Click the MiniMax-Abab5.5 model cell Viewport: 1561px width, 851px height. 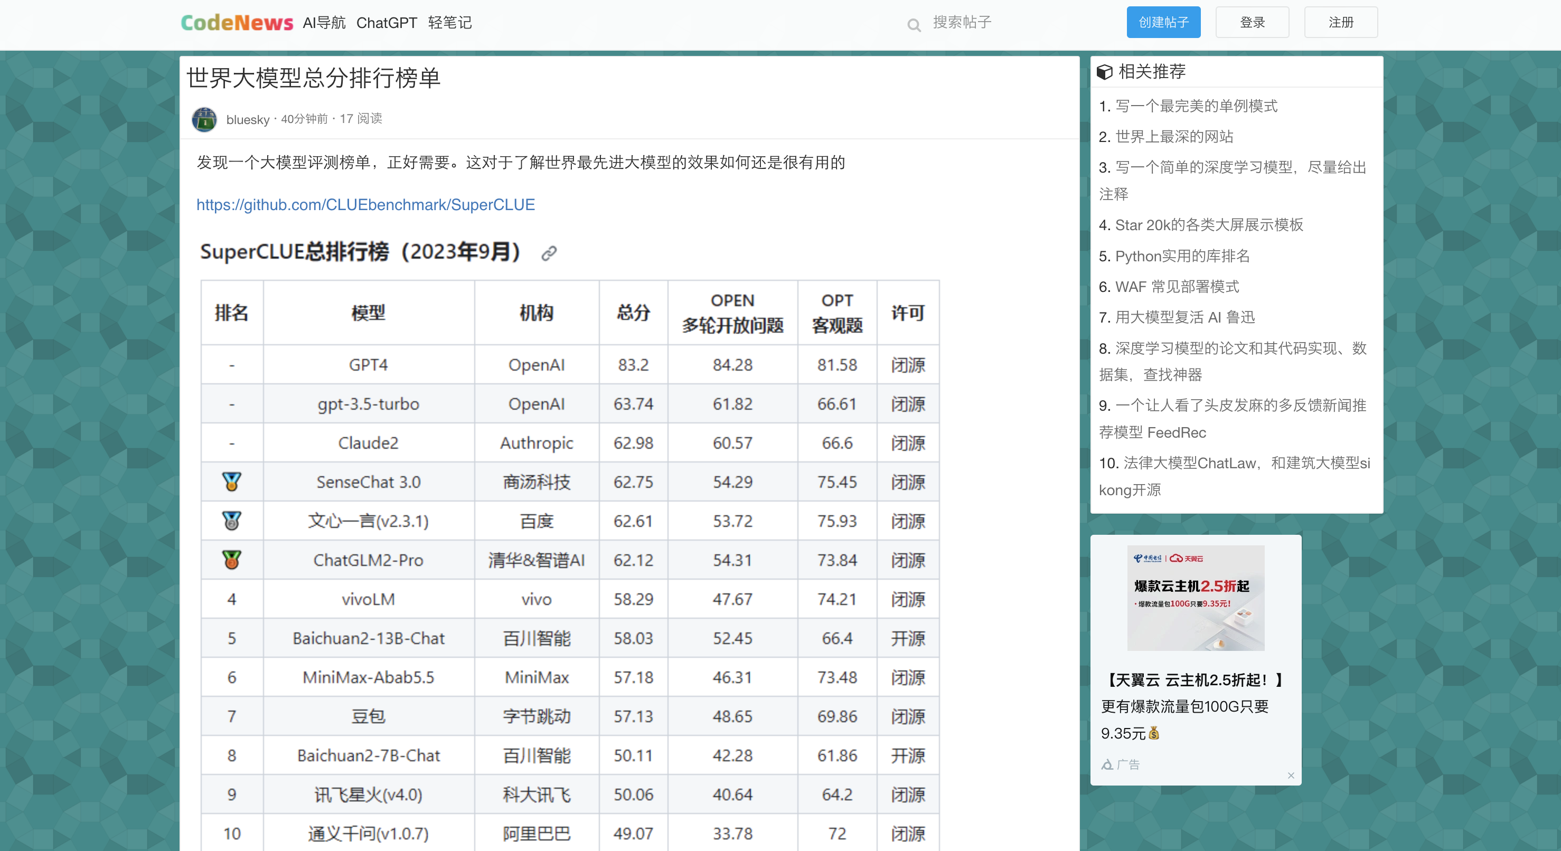368,677
